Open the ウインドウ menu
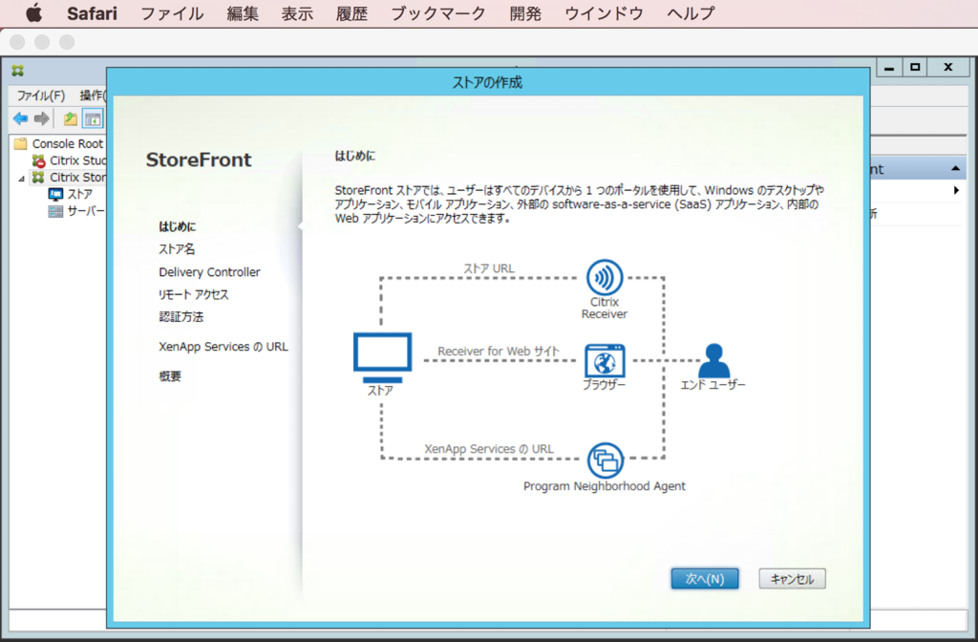 click(604, 13)
